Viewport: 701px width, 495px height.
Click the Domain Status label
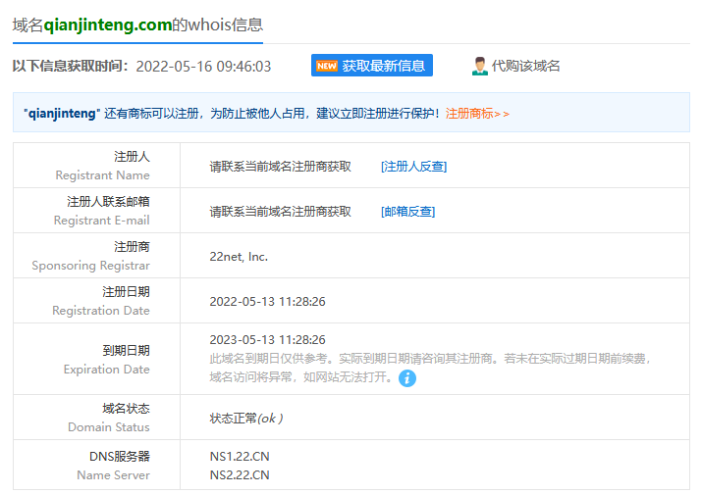pyautogui.click(x=109, y=427)
